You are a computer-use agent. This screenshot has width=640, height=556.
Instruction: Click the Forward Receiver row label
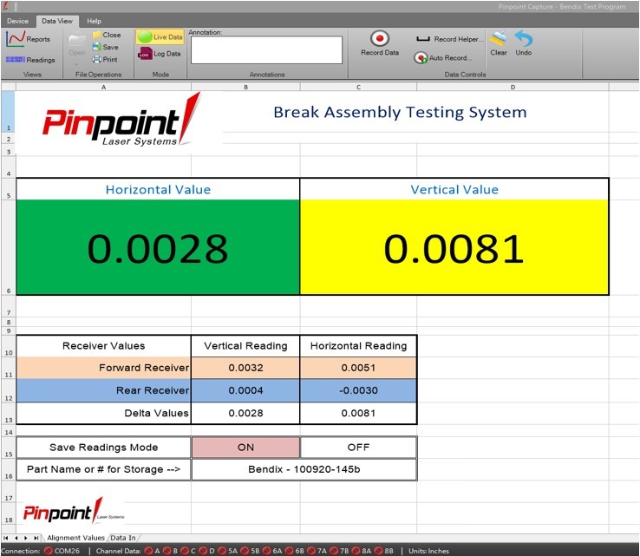coord(104,368)
